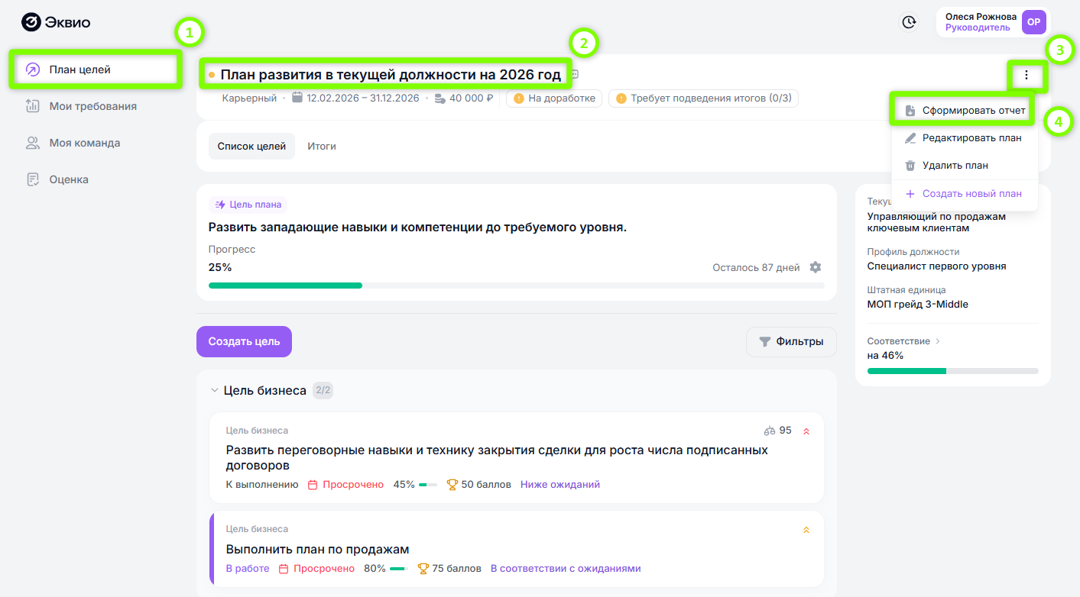This screenshot has width=1080, height=597.
Task: Click the В работе status
Action: [x=248, y=569]
